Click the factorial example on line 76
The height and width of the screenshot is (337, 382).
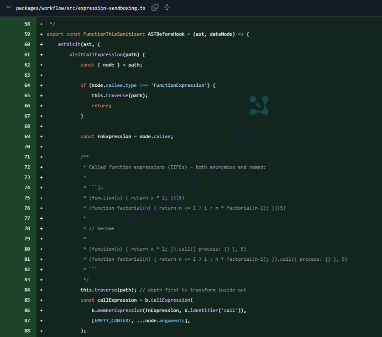(x=187, y=208)
